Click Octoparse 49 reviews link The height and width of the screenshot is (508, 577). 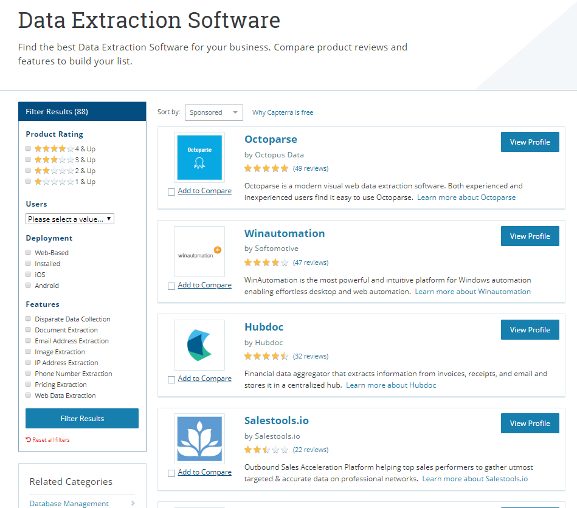pos(311,168)
